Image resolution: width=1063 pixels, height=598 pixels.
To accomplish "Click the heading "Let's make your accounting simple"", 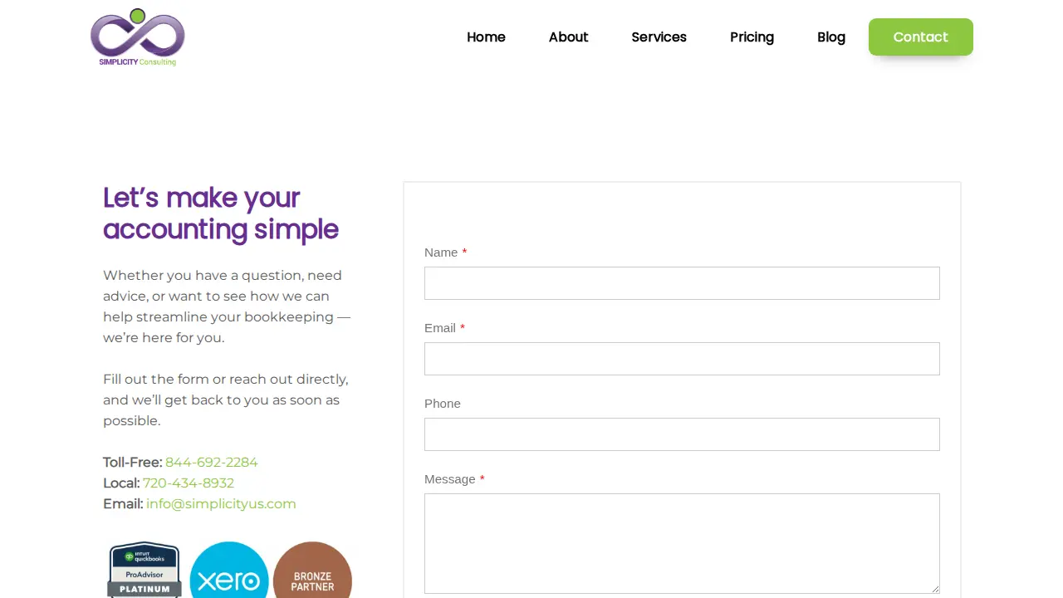I will [221, 213].
